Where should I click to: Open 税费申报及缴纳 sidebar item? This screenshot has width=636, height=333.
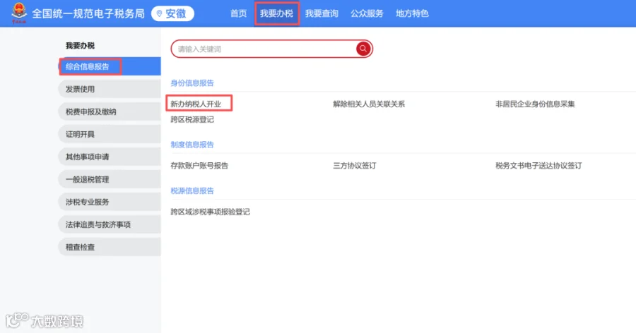[x=110, y=111]
